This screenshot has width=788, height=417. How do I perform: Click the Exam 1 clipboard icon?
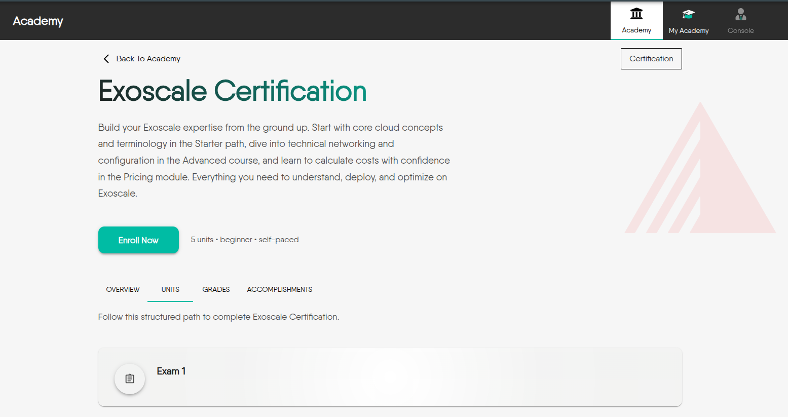tap(130, 378)
